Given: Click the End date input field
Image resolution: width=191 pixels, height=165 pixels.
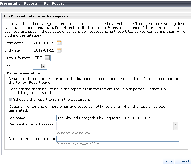Looking at the screenshot, I should 44,50.
